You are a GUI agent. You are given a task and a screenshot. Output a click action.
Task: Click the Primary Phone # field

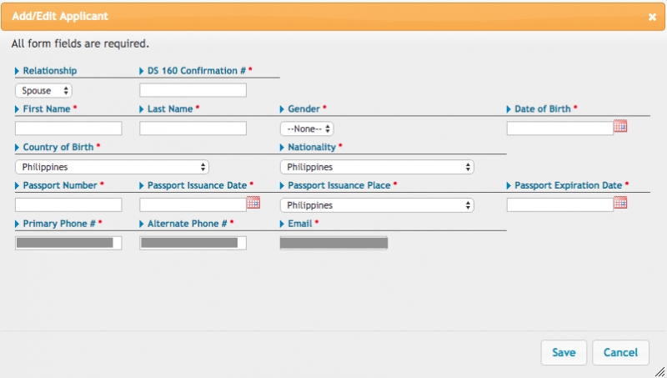[68, 243]
